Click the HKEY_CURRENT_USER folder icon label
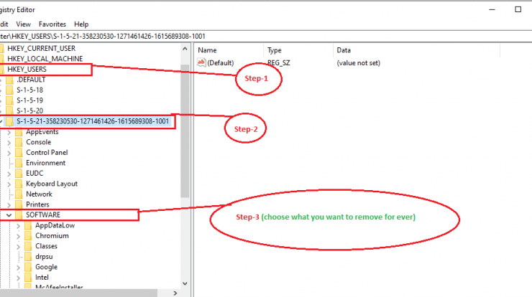Viewport: 532px width, 297px height. pyautogui.click(x=42, y=49)
